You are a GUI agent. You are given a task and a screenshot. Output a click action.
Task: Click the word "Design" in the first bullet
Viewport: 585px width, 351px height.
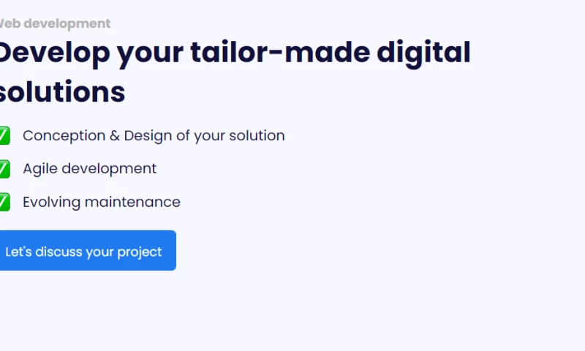tap(145, 135)
